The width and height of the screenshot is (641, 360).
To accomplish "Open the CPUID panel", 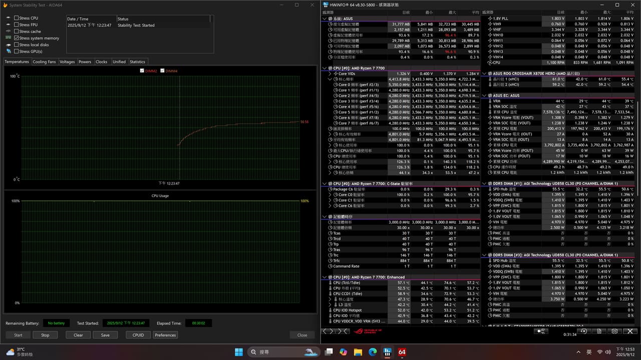I will pyautogui.click(x=138, y=335).
